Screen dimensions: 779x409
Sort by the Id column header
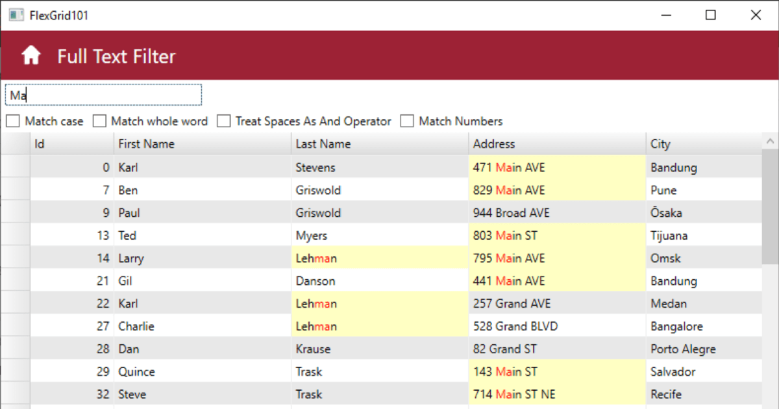click(71, 144)
